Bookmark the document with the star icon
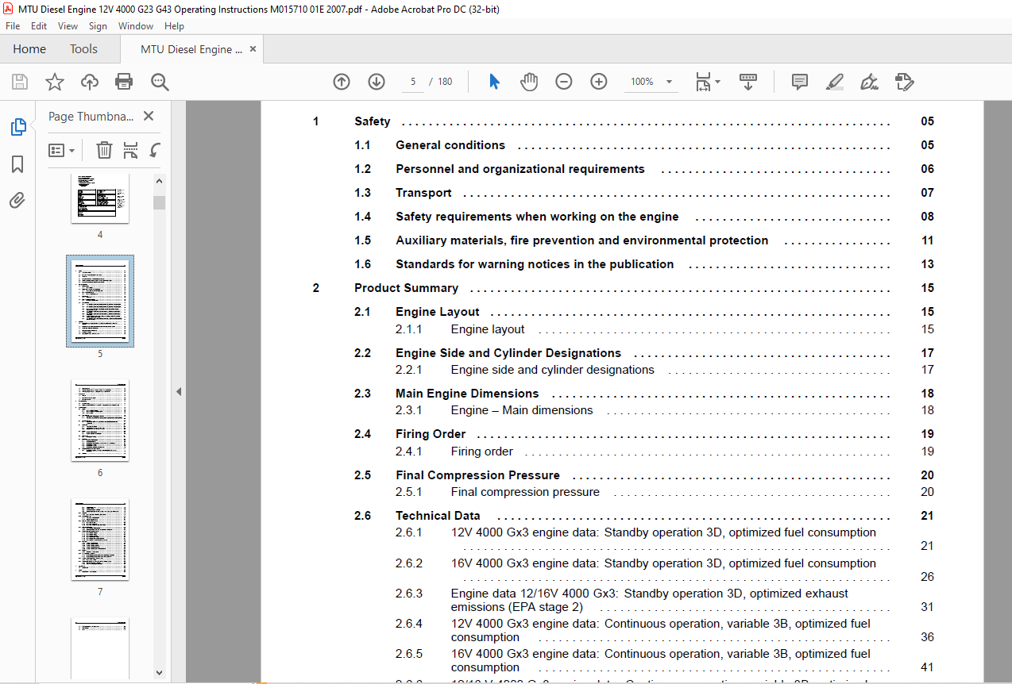 point(54,82)
